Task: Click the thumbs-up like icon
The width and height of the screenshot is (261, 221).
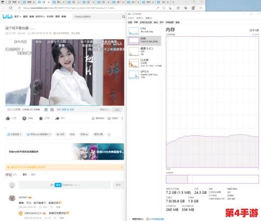Action: 7,118
